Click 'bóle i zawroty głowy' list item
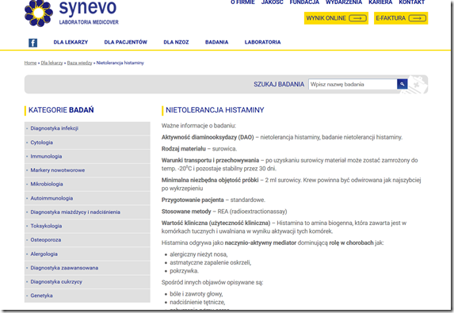This screenshot has width=454, height=313. click(x=196, y=294)
